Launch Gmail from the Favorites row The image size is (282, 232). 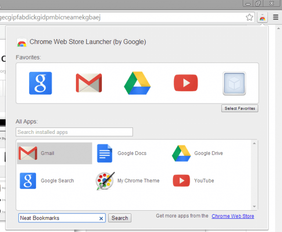[x=89, y=83]
